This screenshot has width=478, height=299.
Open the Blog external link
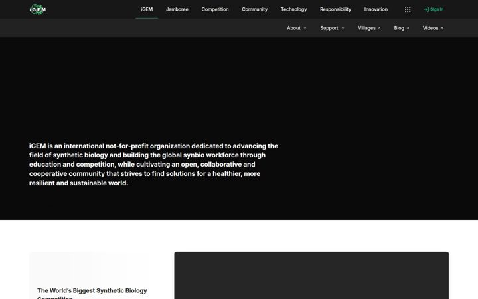tap(401, 28)
